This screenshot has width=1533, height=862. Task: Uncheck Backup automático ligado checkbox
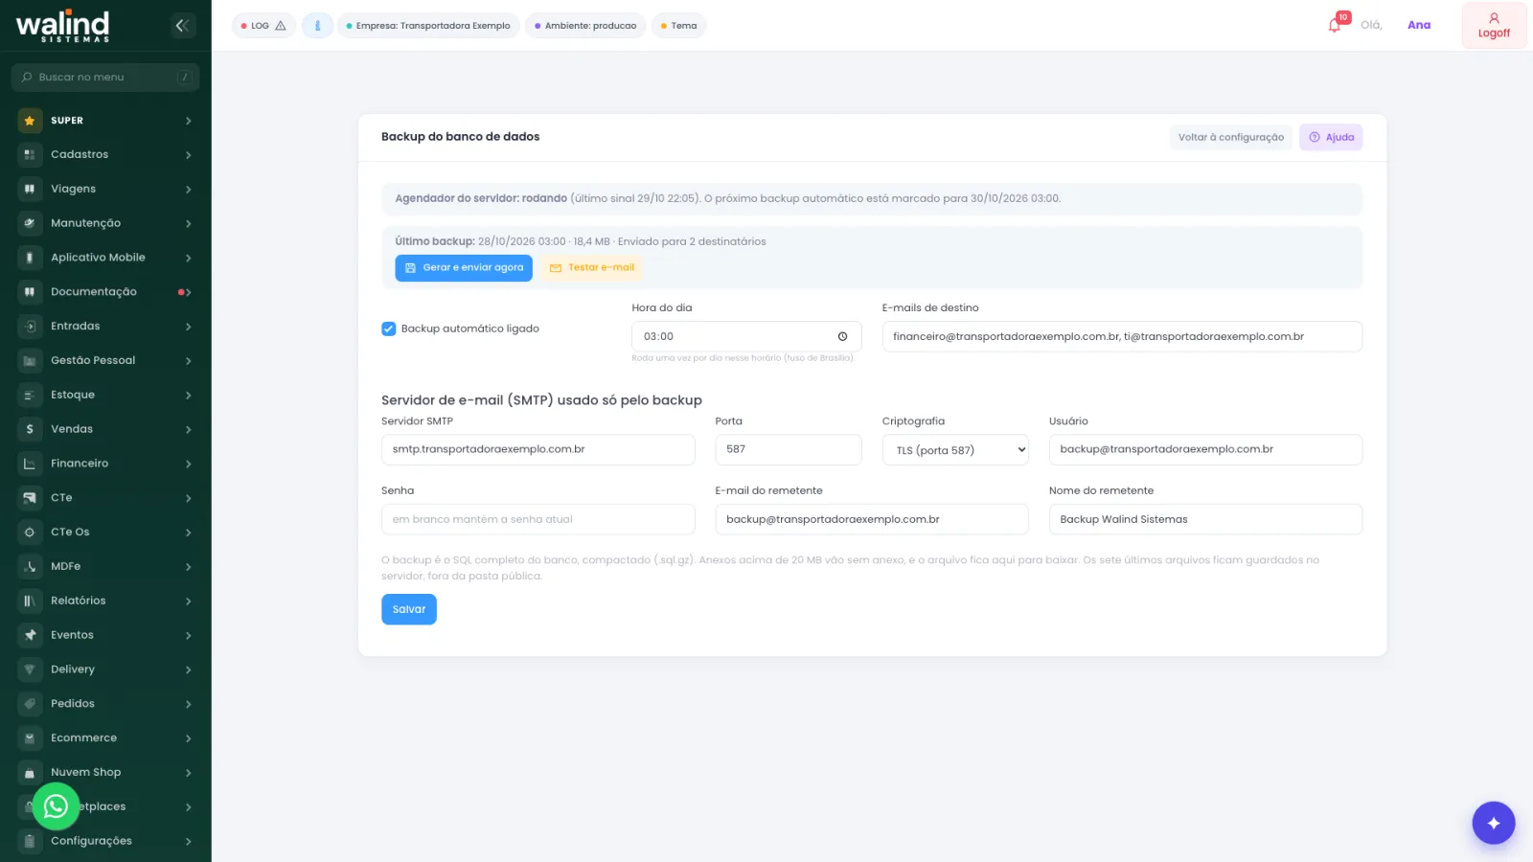tap(388, 329)
